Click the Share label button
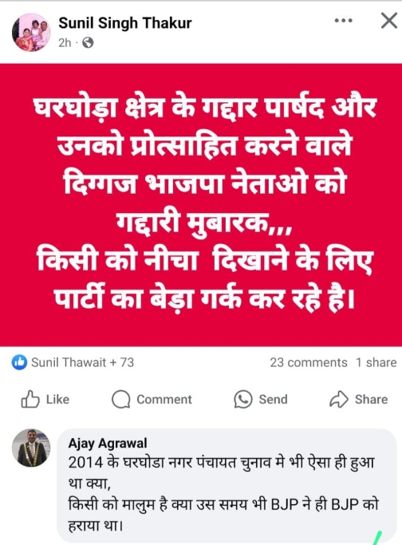The height and width of the screenshot is (545, 402). (371, 399)
